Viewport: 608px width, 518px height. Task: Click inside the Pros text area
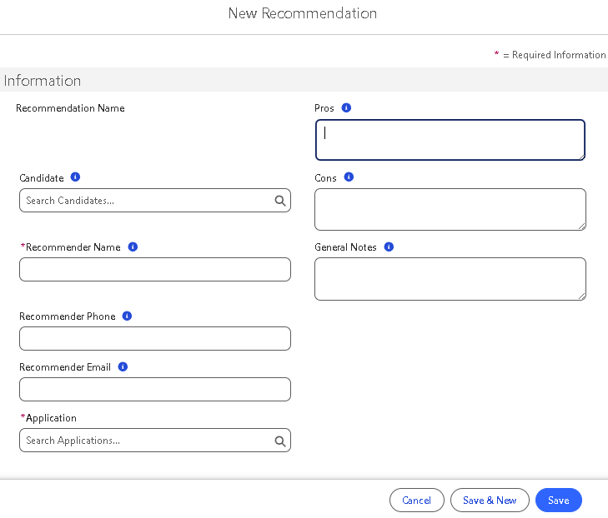[450, 140]
